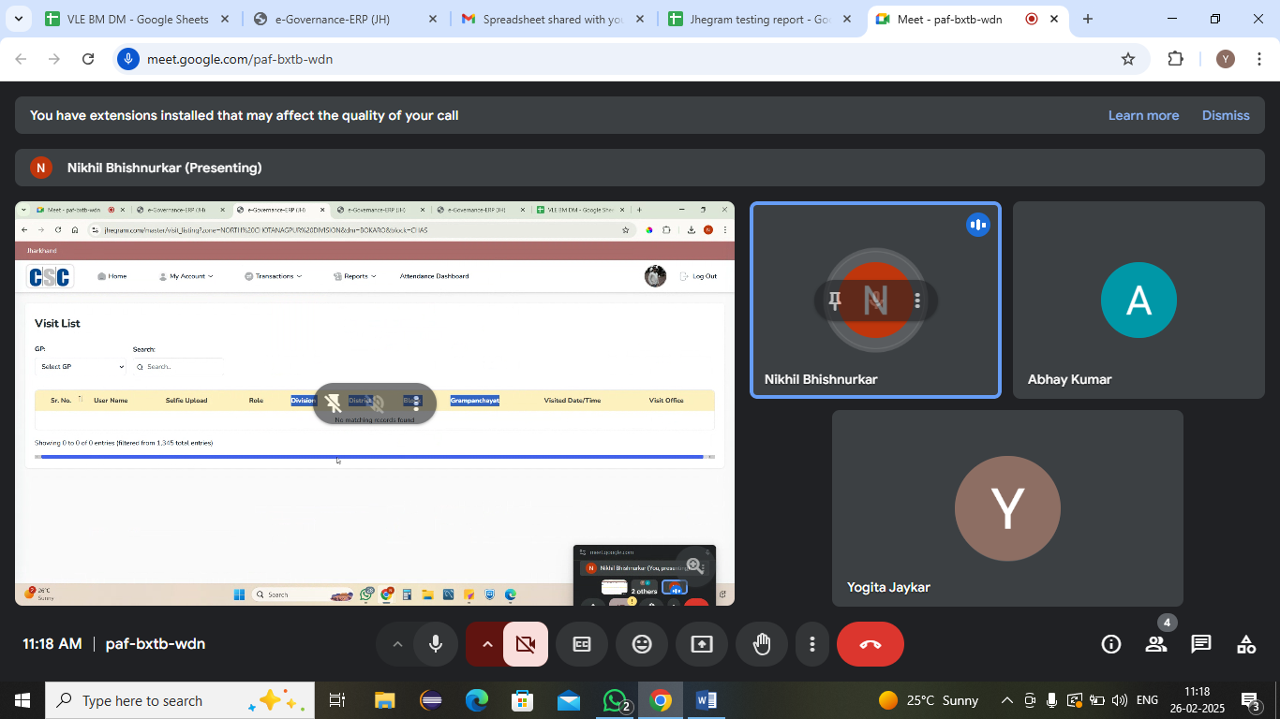Select Yogita Jaykar's participant tile
The image size is (1280, 719).
[x=1007, y=508]
